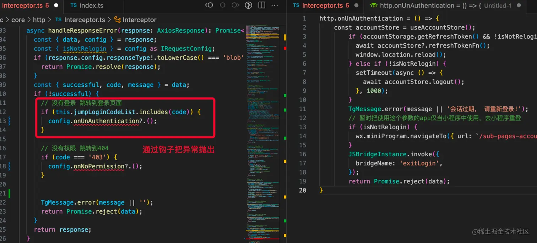537x243 pixels.
Task: Click the class symbol icon in the breadcrumb
Action: (117, 20)
